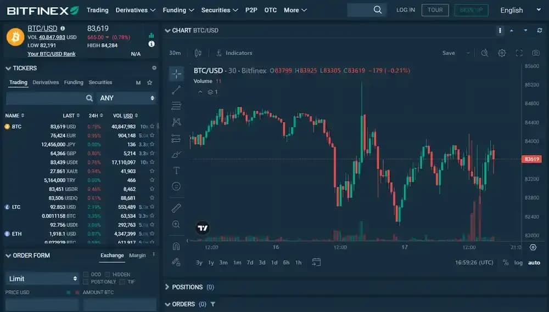Viewport: 549px width, 312px height.
Task: Open the chart quick search icon
Action: pos(485,53)
